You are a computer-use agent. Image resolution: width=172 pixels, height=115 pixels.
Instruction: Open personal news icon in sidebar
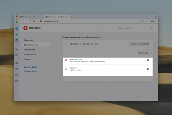point(17,75)
